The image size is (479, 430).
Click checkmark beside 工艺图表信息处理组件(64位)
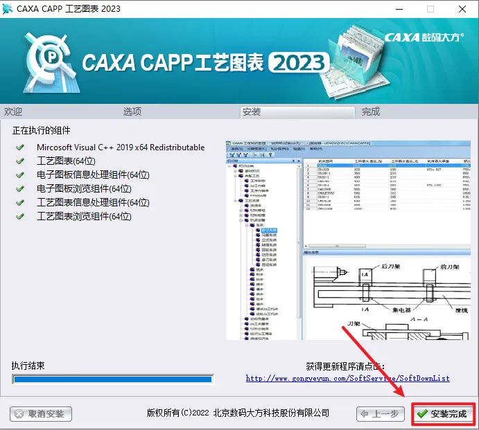[x=20, y=203]
